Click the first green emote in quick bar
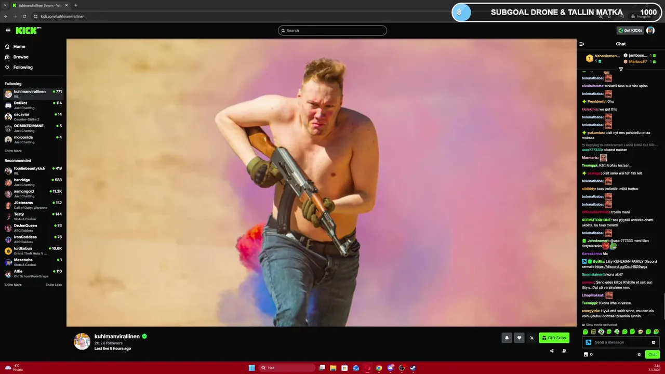The width and height of the screenshot is (665, 374). click(586, 331)
